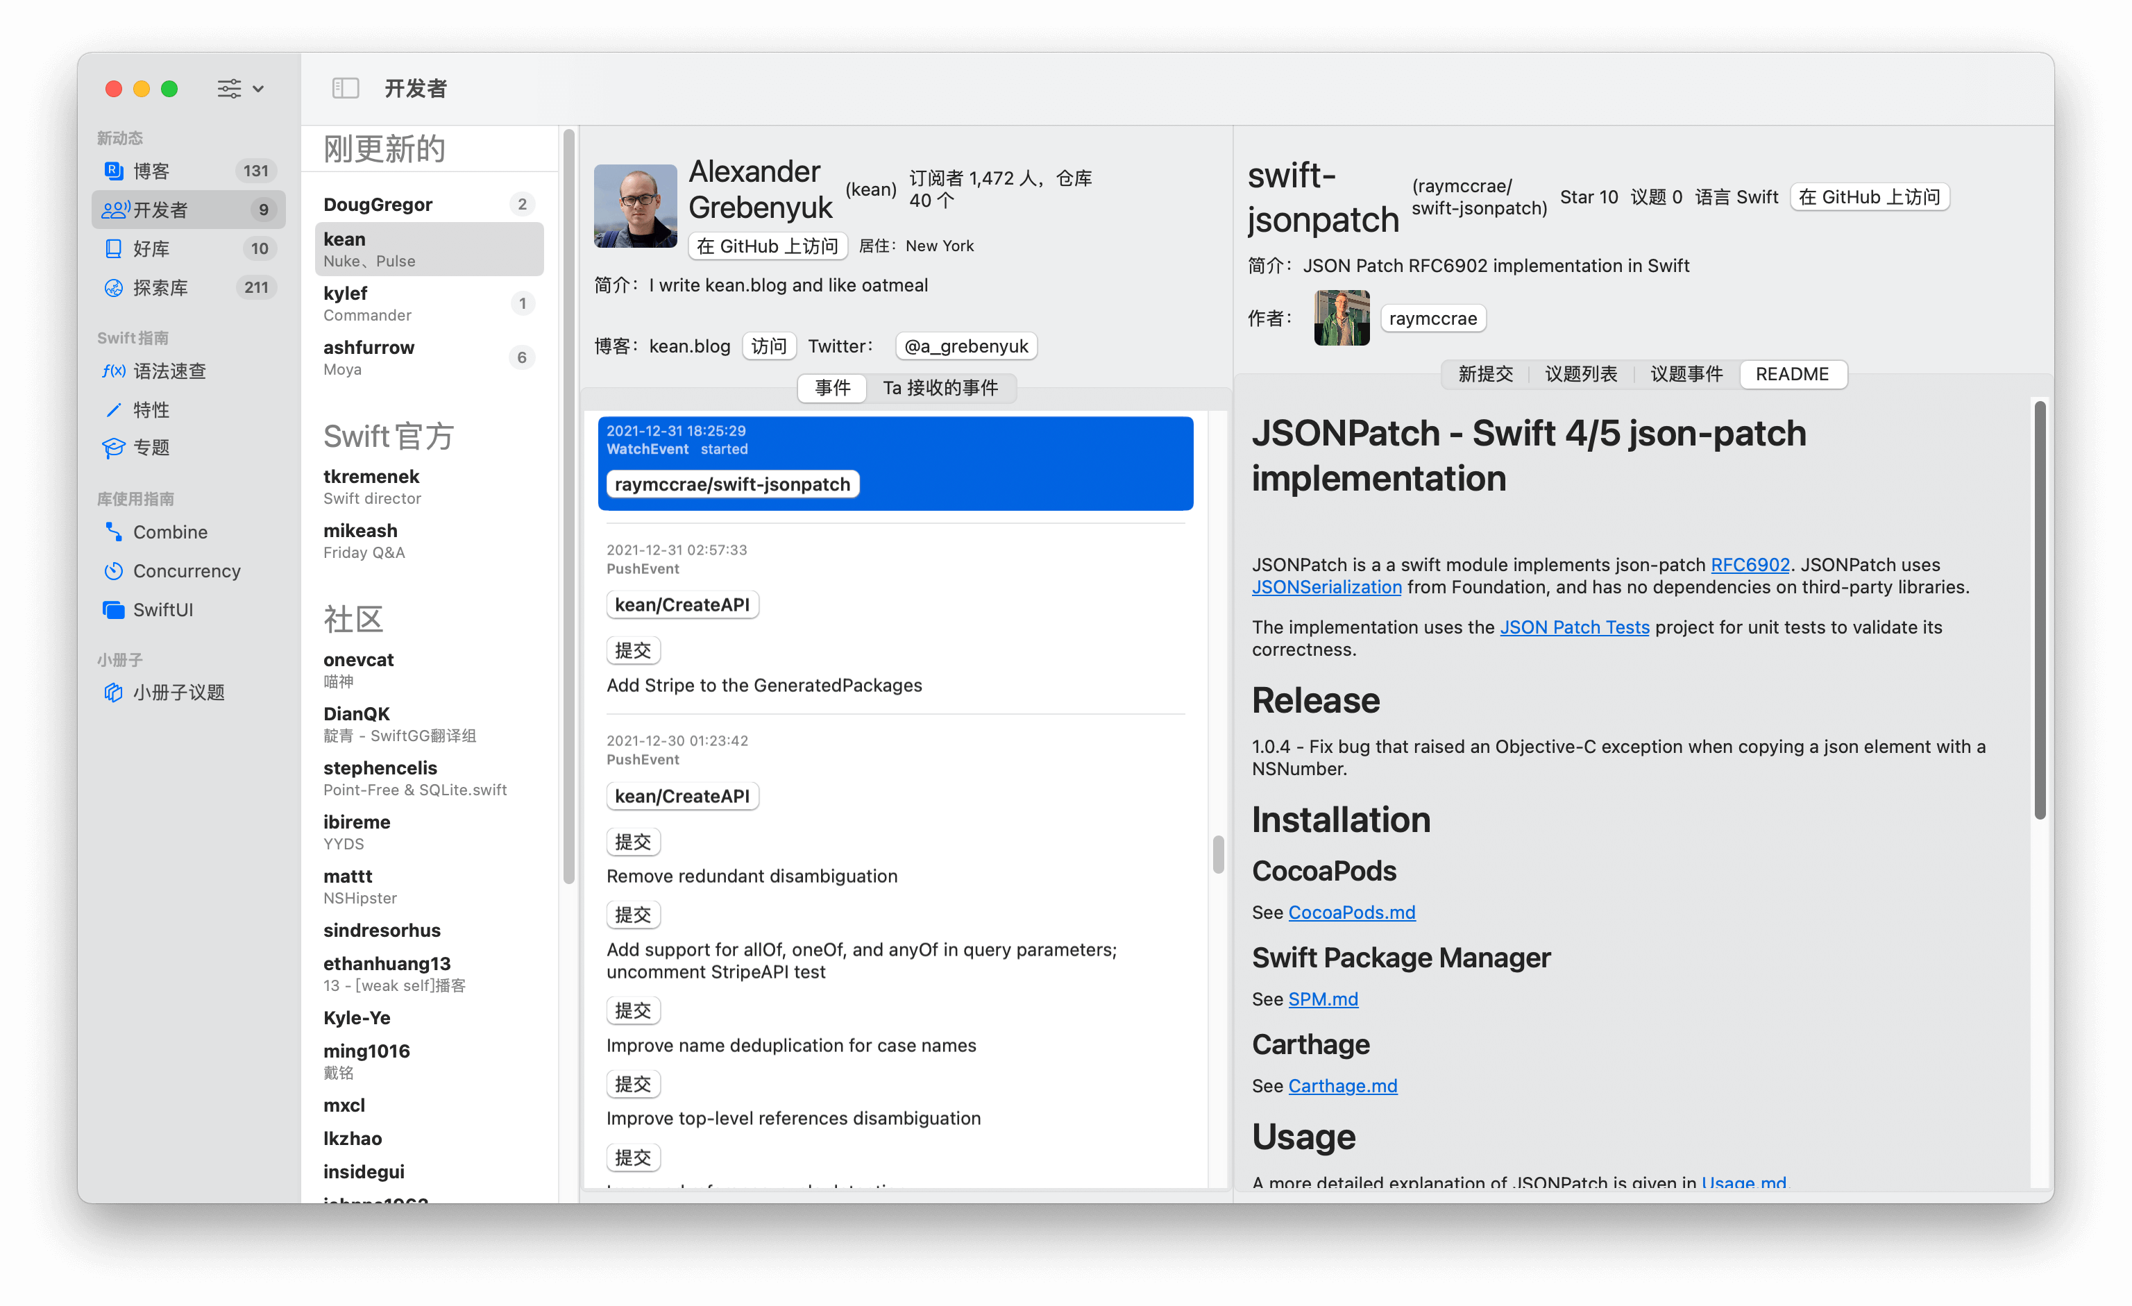Image resolution: width=2132 pixels, height=1306 pixels.
Task: Select developer ashfurrow Moya
Action: [x=429, y=357]
